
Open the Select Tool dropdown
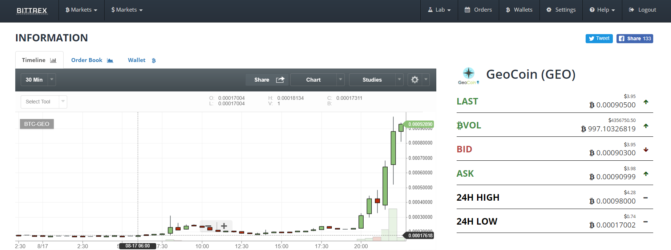[44, 102]
